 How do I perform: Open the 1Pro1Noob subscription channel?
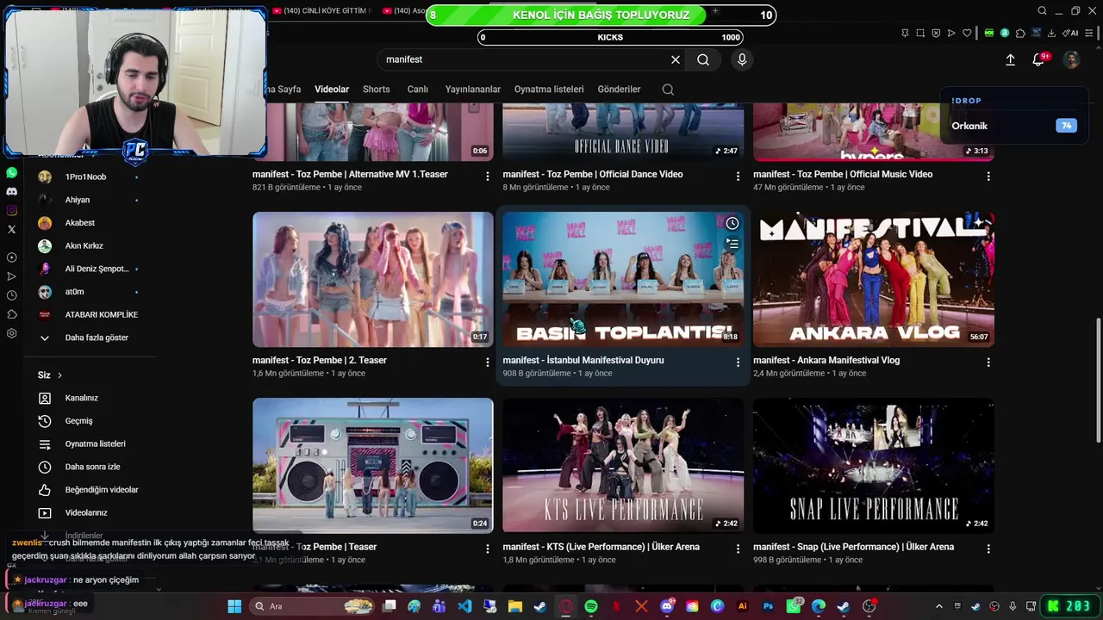(x=84, y=177)
